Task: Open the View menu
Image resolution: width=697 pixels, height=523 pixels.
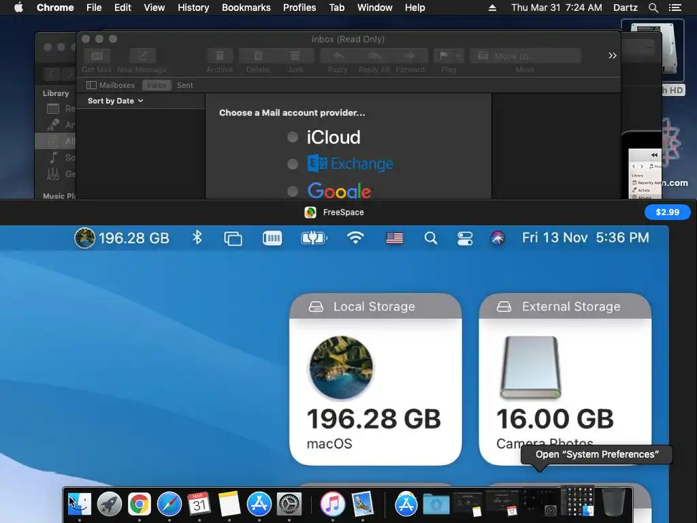Action: point(155,7)
